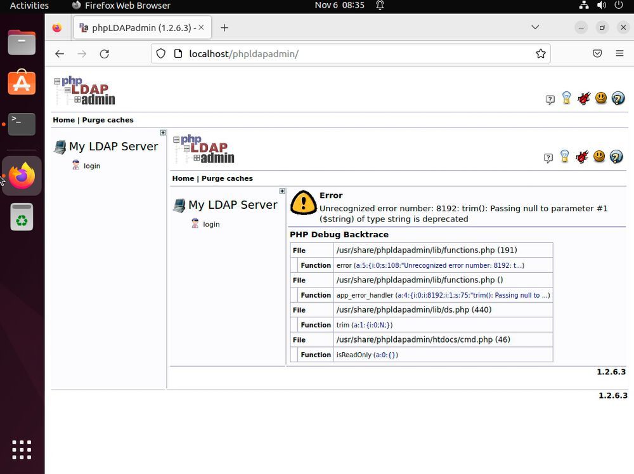Screen dimensions: 634x474
Task: Click Purge caches
Action: point(108,120)
